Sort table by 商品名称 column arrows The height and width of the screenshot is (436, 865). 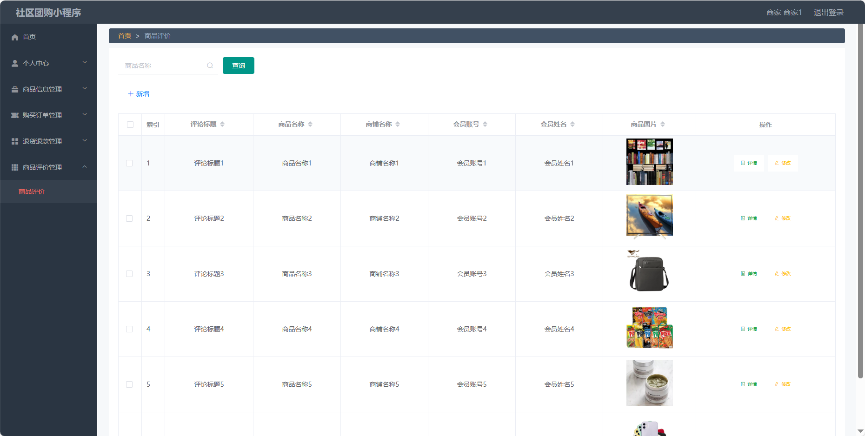310,124
